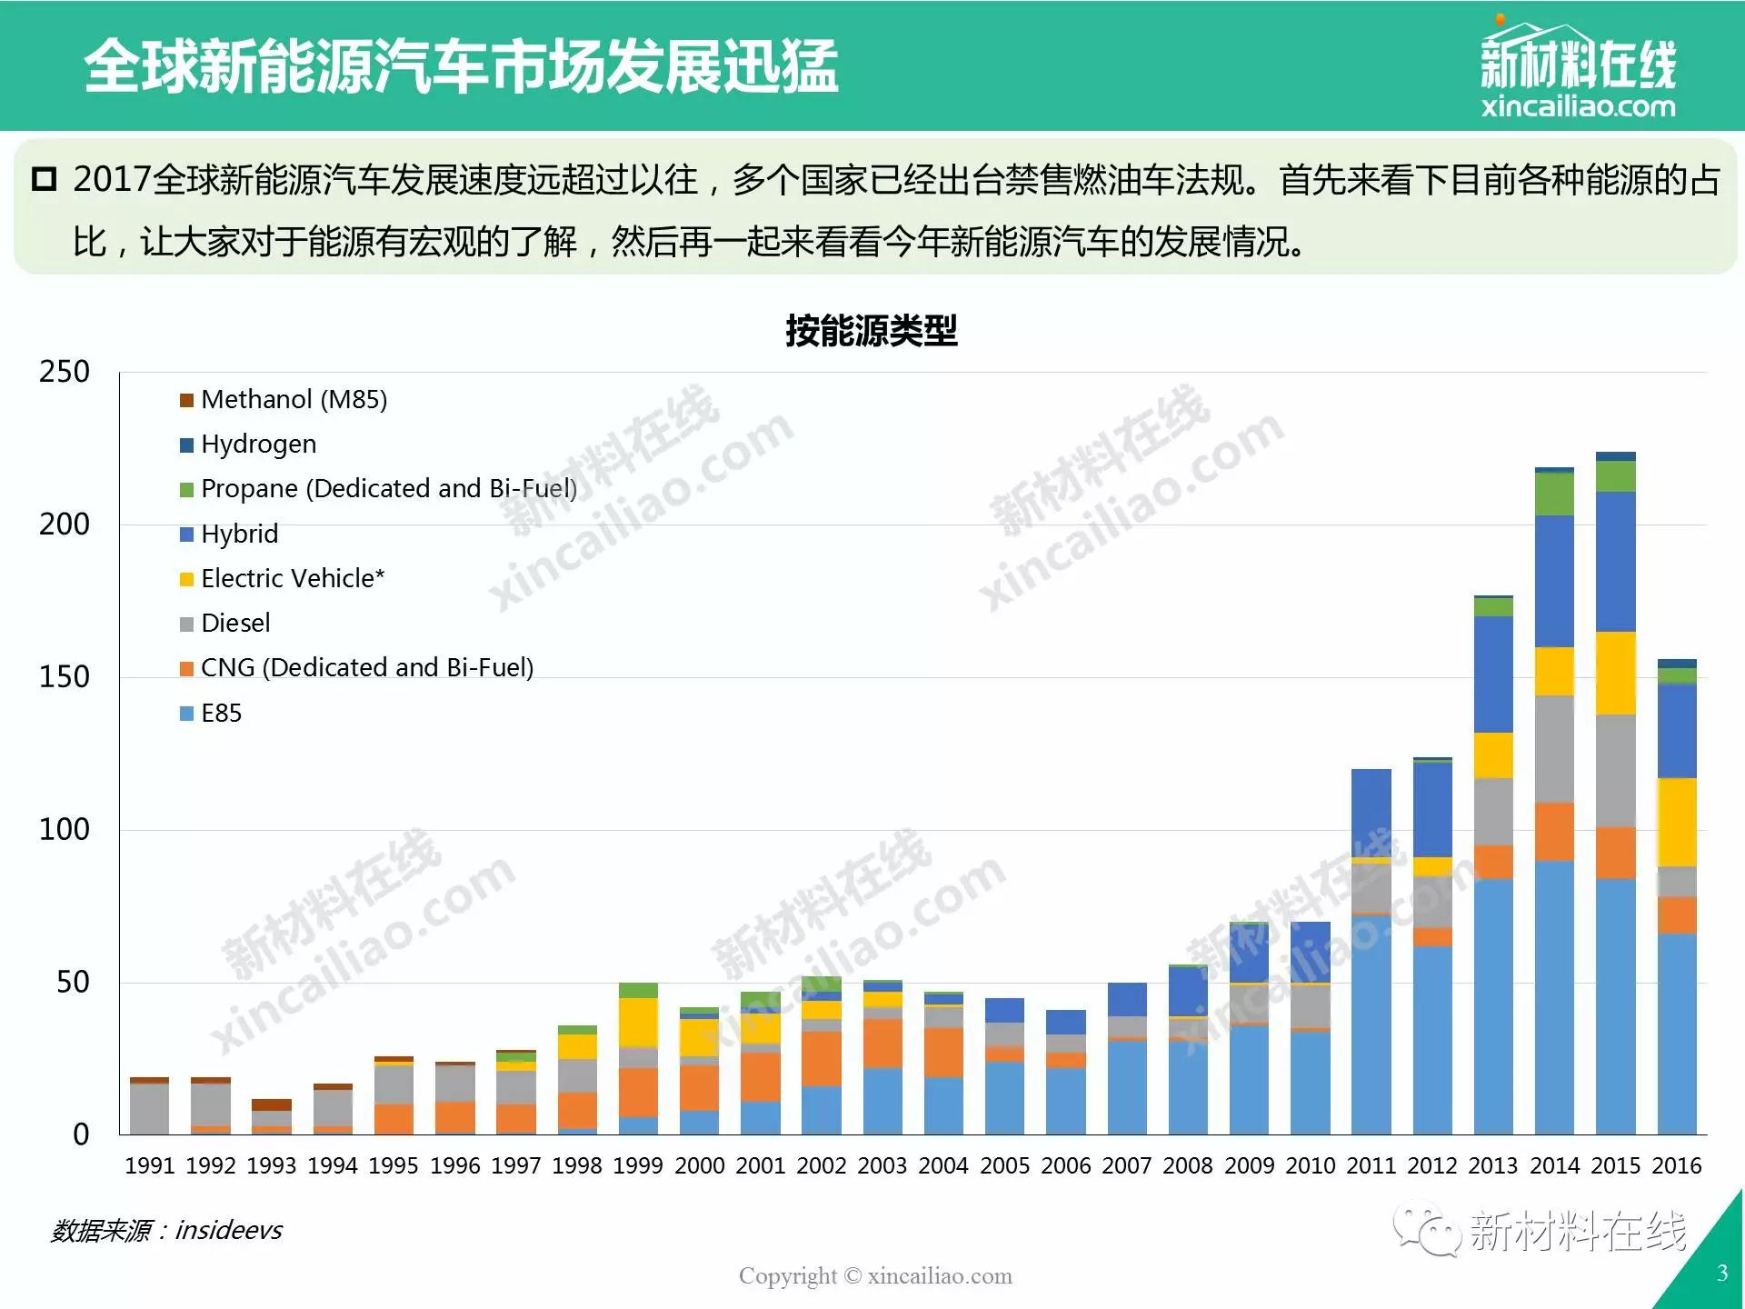
Task: Click the CNG legend entry
Action: [357, 668]
